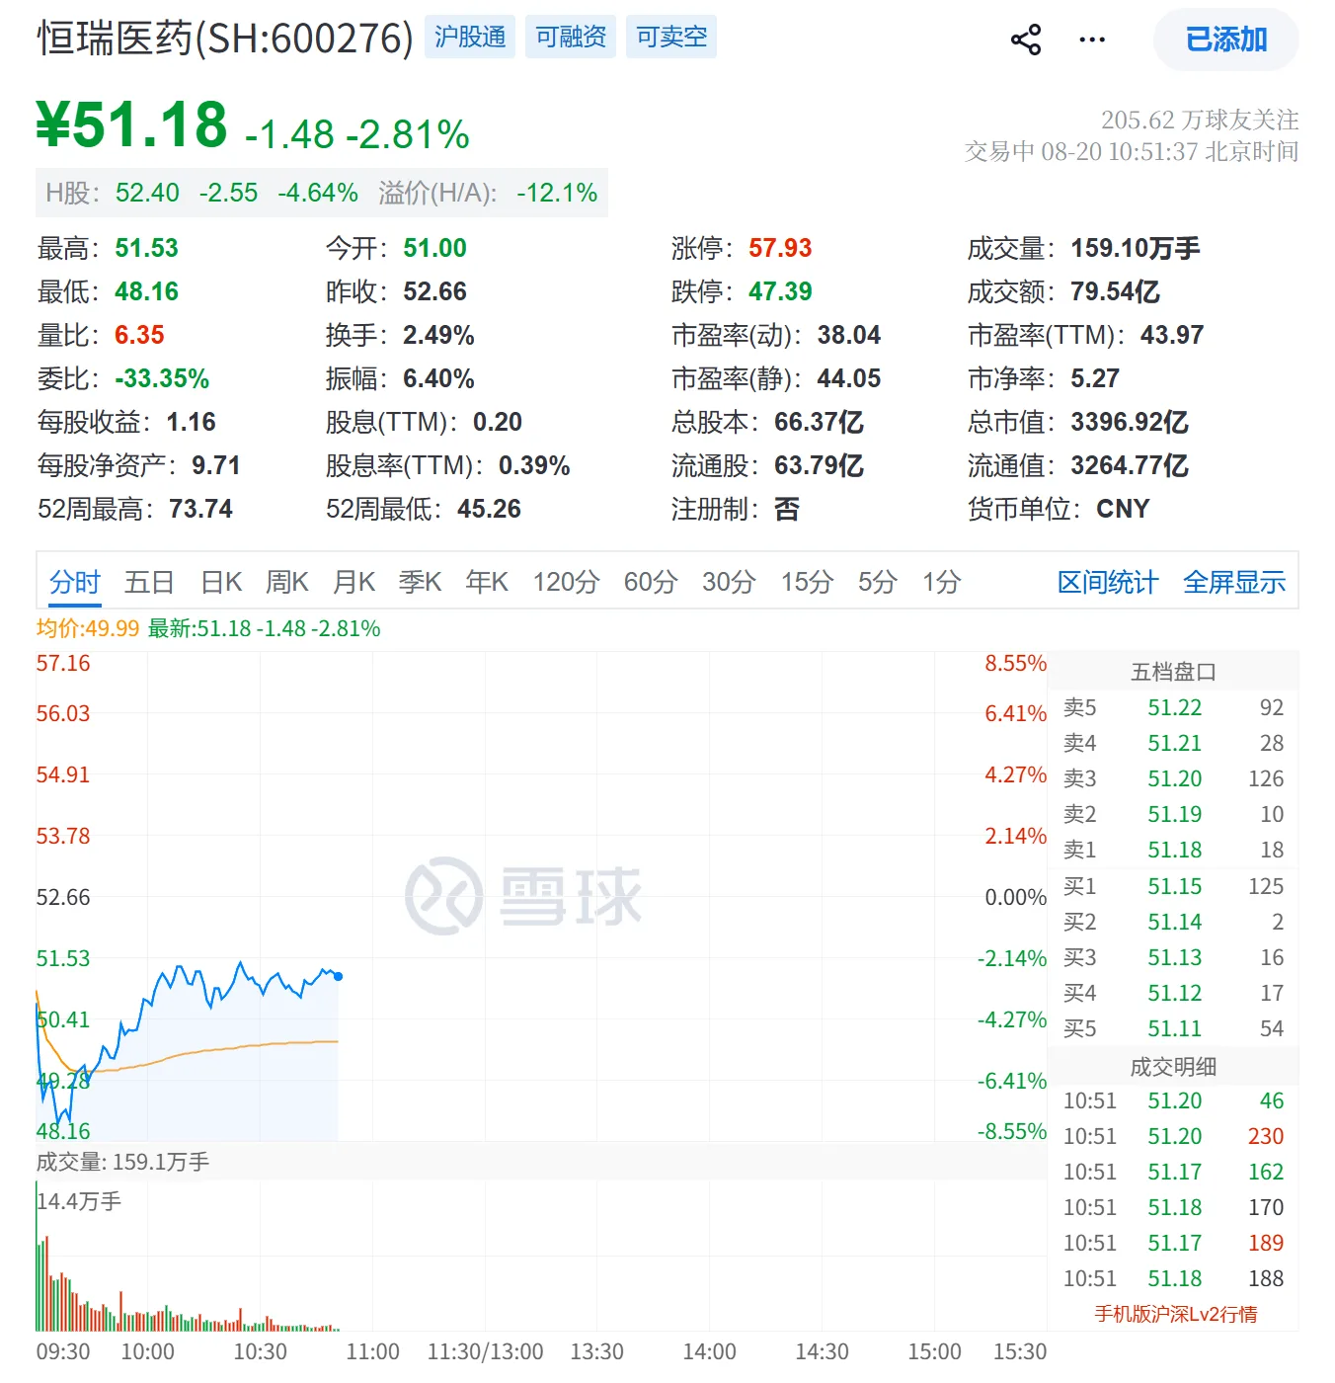
Task: Click the 全屏显示 link
Action: [1234, 582]
